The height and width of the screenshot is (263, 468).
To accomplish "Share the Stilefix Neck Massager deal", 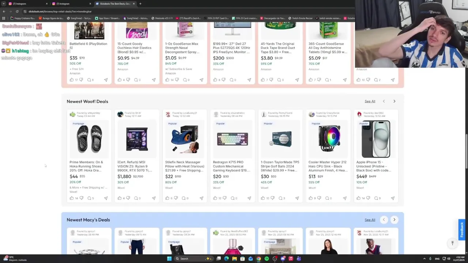I will pos(201,198).
